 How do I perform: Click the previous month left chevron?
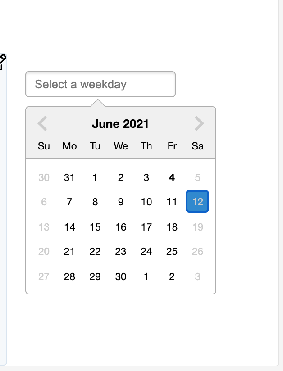42,123
